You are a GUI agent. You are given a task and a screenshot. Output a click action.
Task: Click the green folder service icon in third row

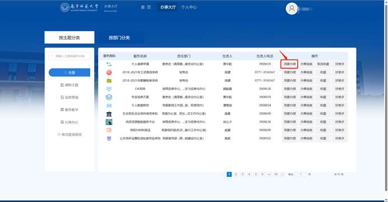(x=109, y=80)
